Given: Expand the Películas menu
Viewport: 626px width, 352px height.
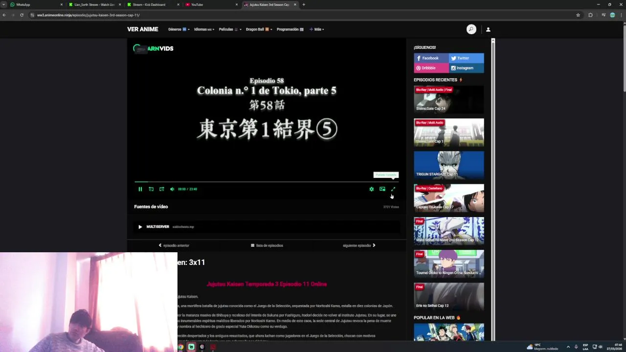Looking at the screenshot, I should click(230, 29).
